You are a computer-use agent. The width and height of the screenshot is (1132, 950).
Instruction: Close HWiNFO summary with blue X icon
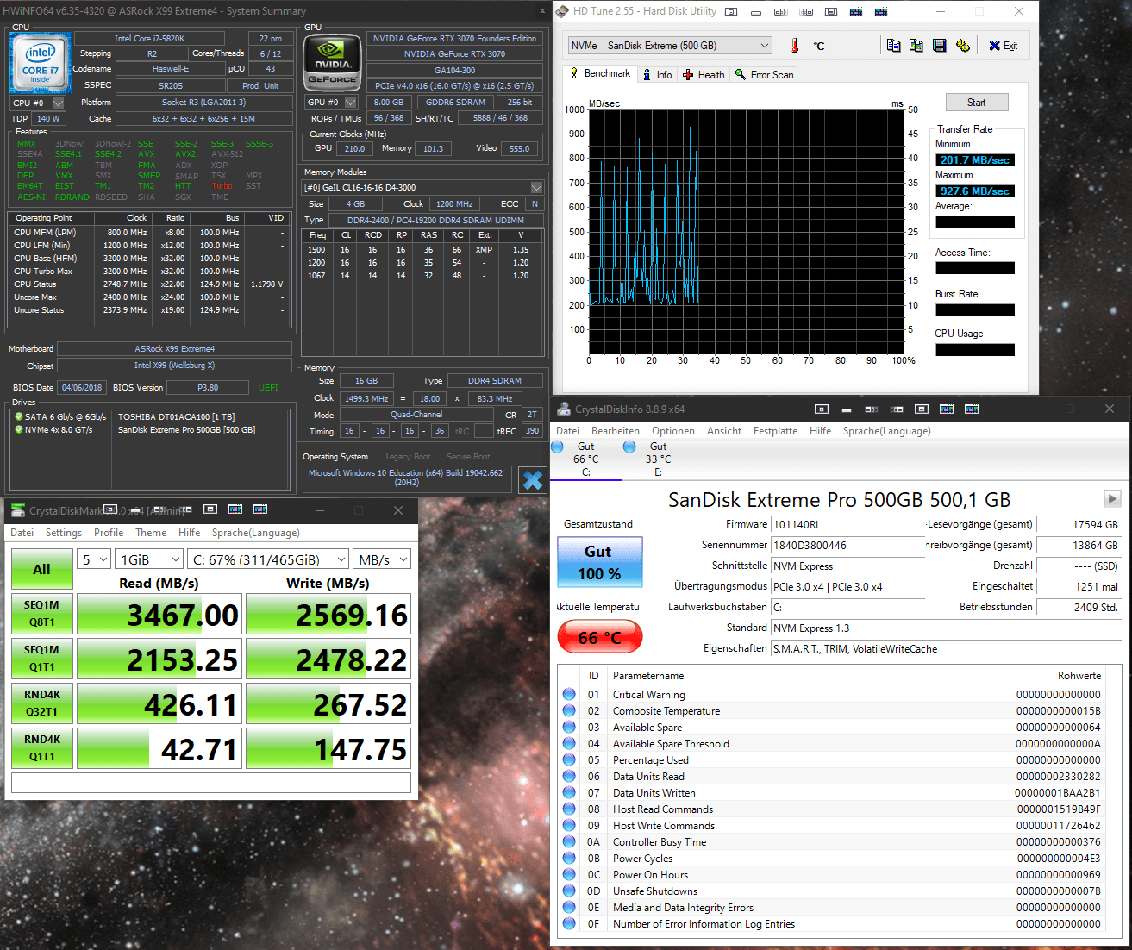pyautogui.click(x=533, y=480)
